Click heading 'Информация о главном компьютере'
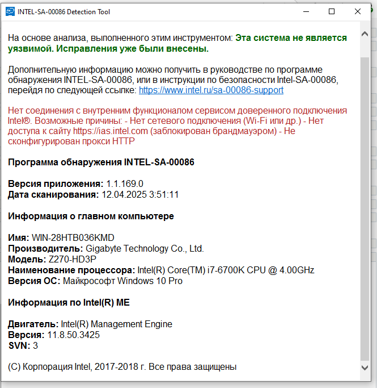 click(x=91, y=216)
